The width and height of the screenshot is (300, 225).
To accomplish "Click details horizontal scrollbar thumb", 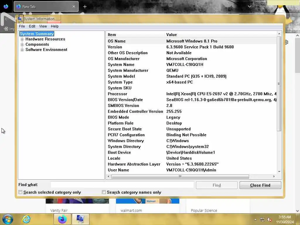I will coord(180,176).
